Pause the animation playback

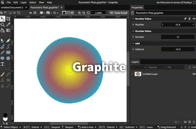35,13
